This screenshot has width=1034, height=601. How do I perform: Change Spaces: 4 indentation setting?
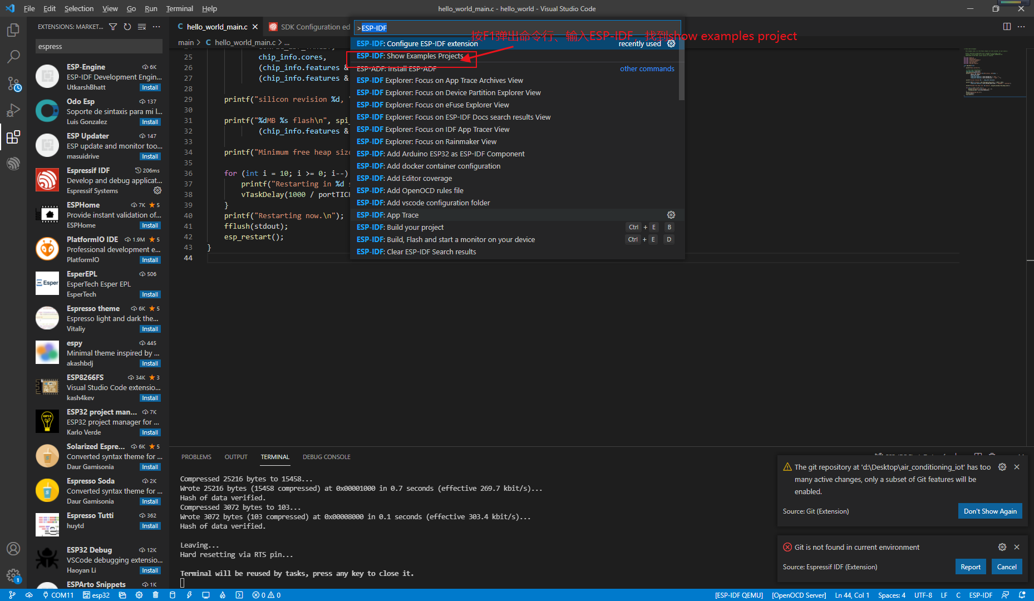pos(892,595)
